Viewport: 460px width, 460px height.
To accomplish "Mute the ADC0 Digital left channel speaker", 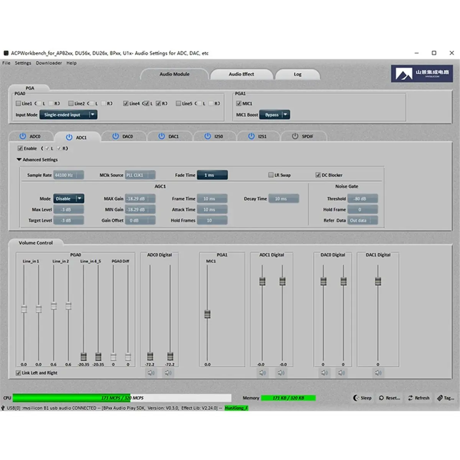I will click(151, 373).
